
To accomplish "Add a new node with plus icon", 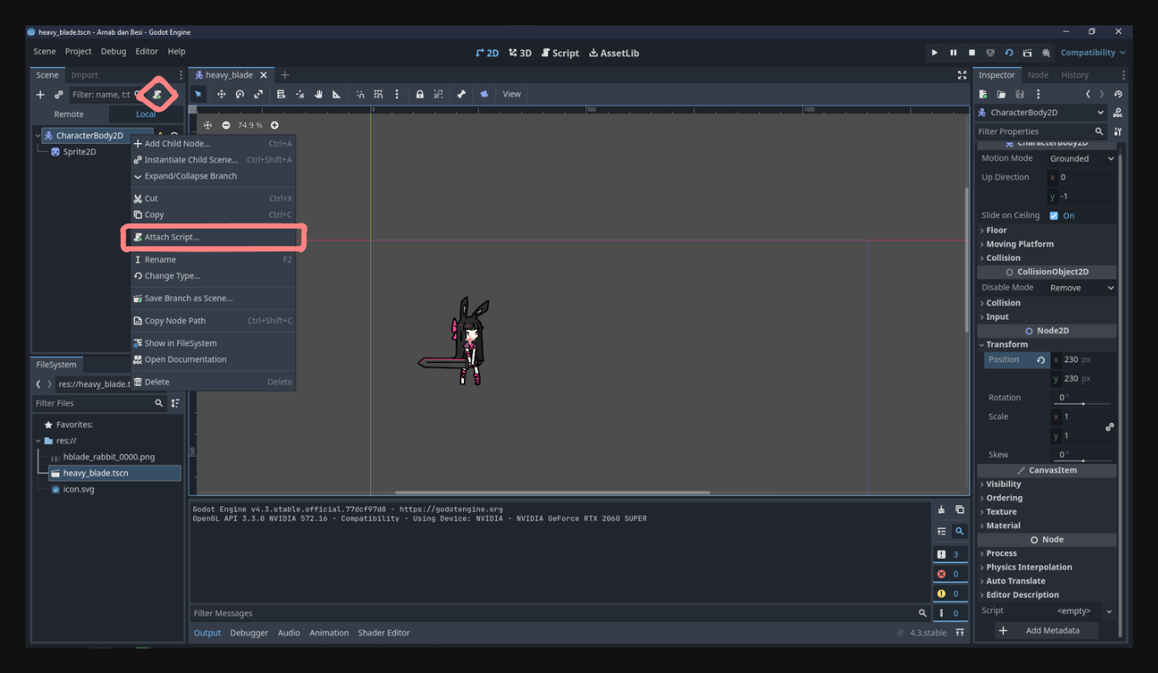I will coord(40,94).
